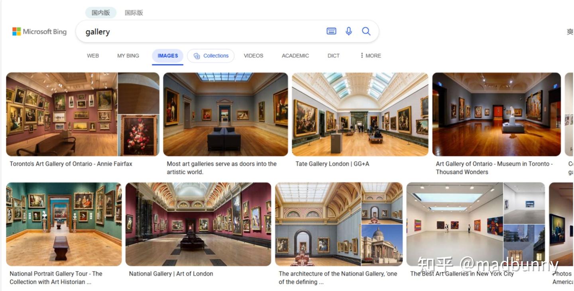Open the VIDEOS tab

click(254, 56)
